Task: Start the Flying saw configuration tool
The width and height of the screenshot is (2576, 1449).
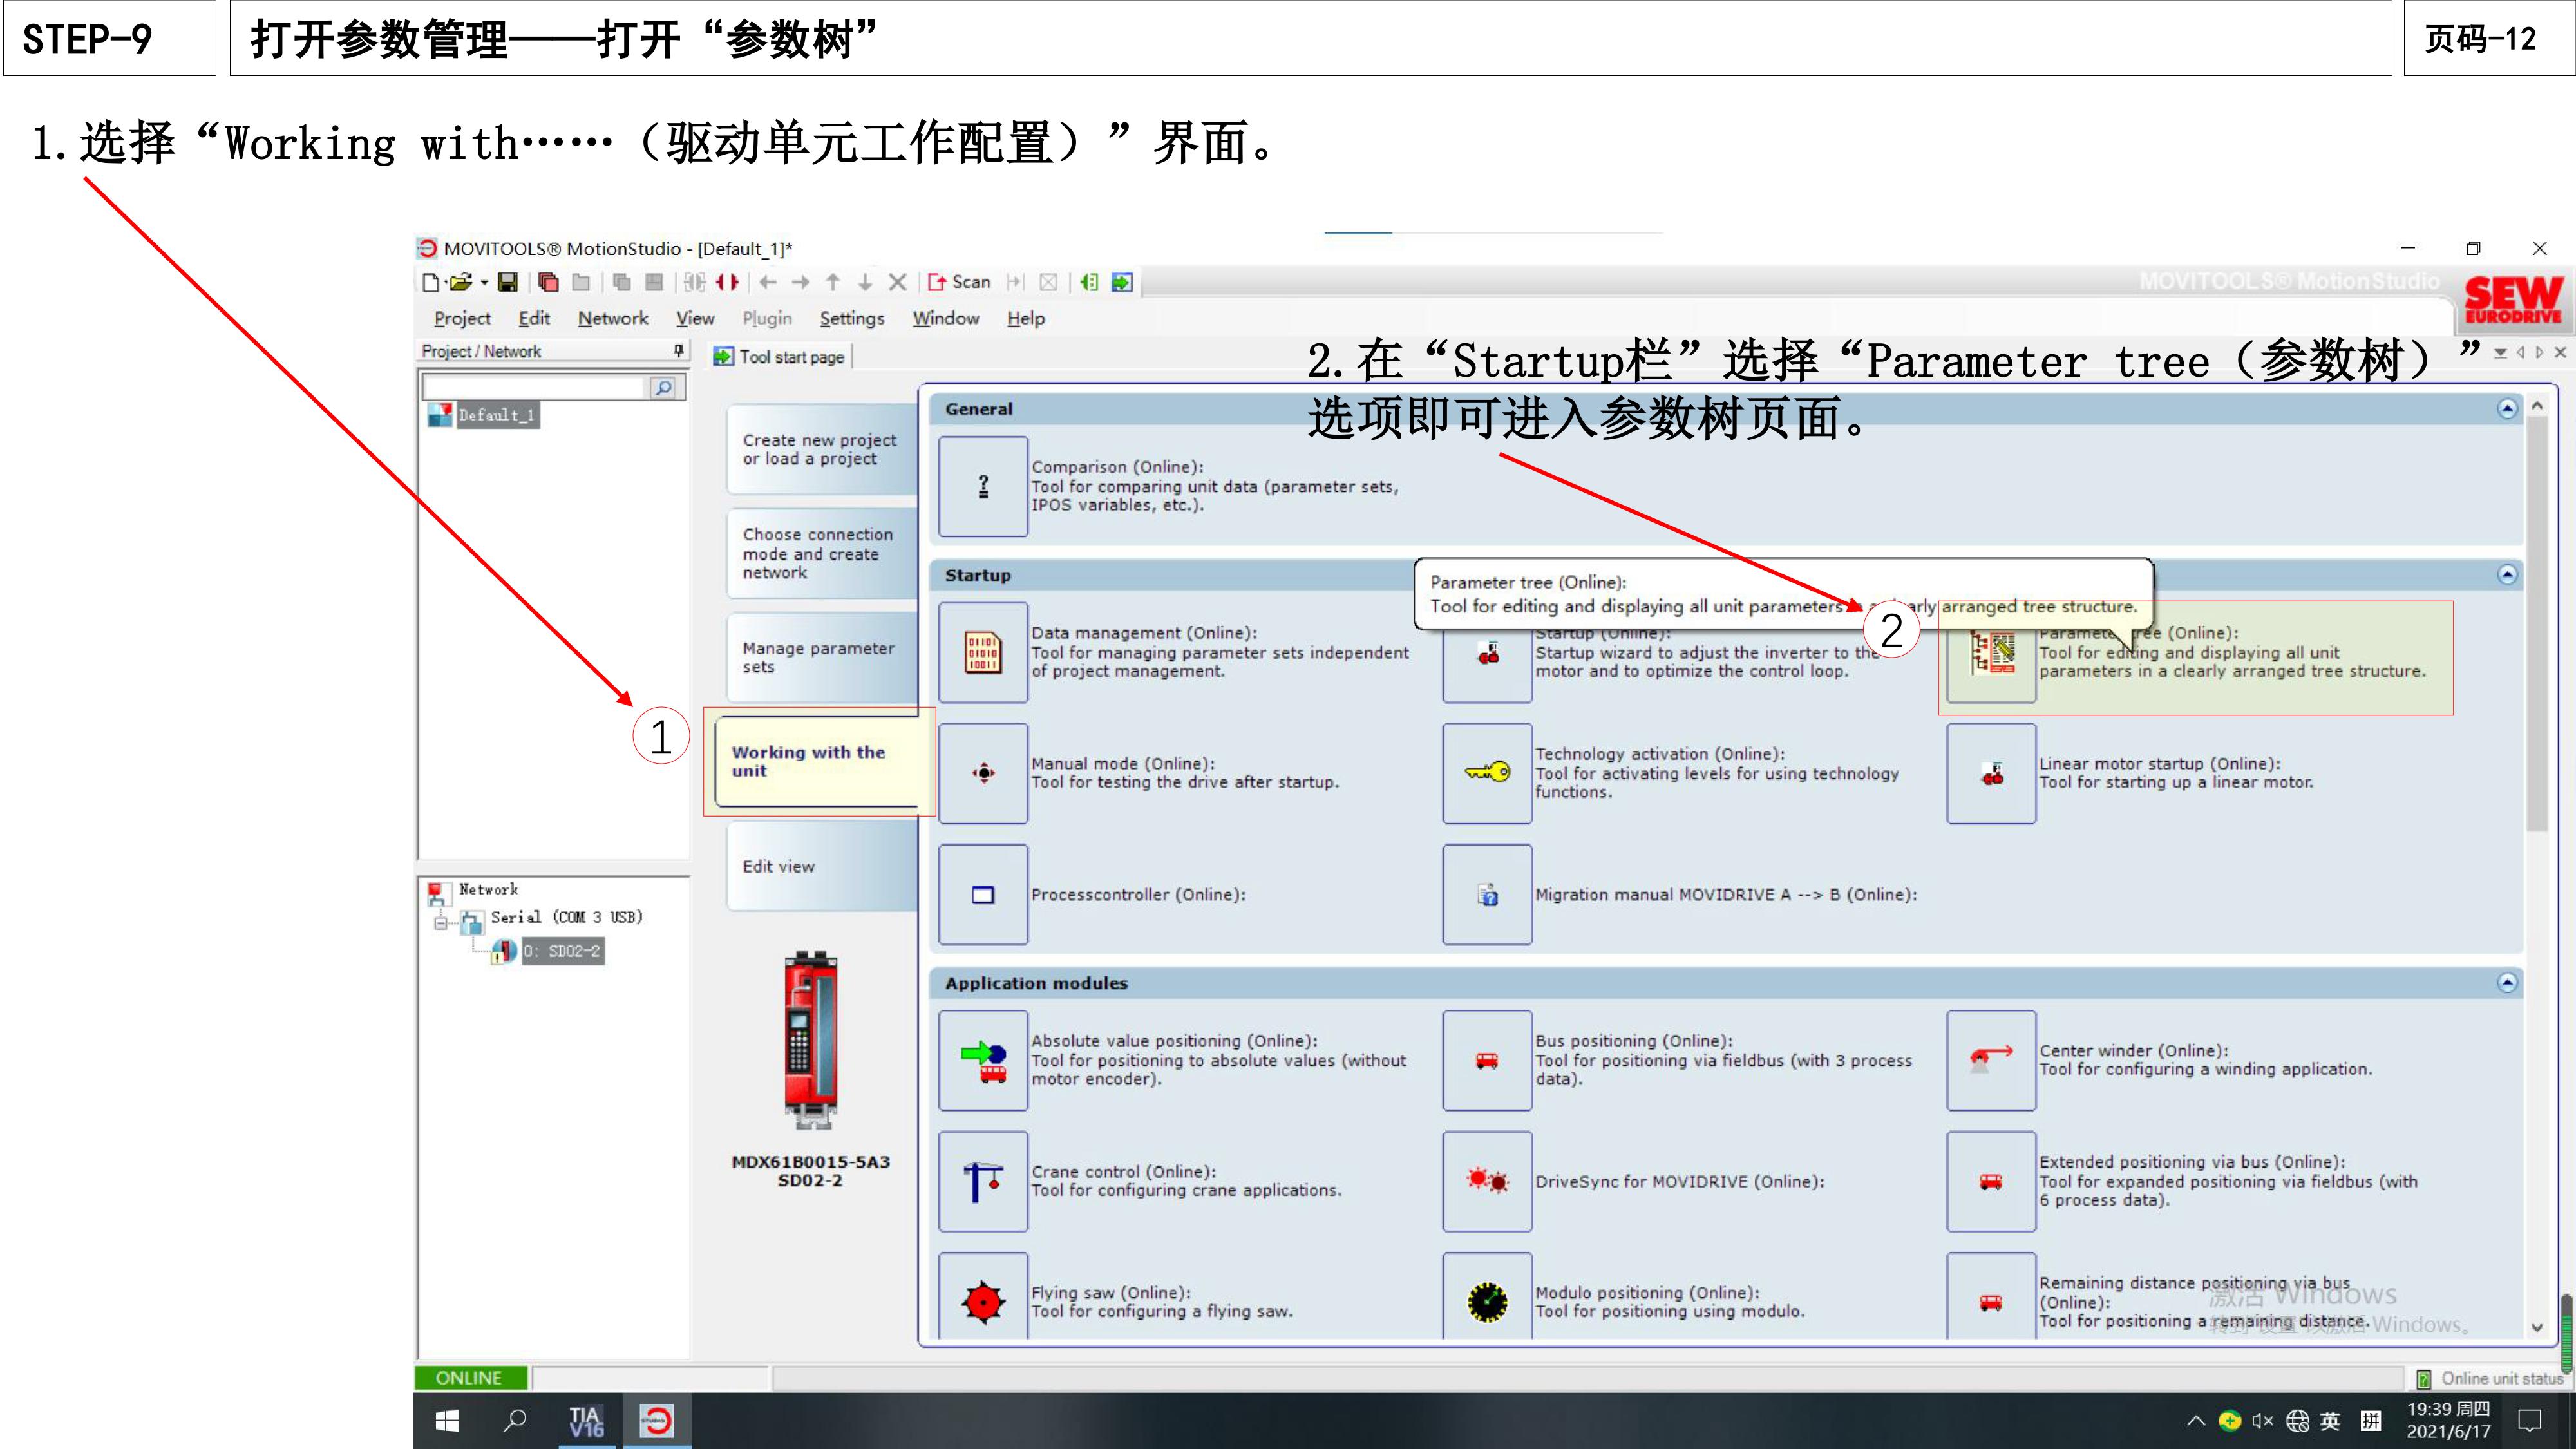Action: click(x=983, y=1302)
